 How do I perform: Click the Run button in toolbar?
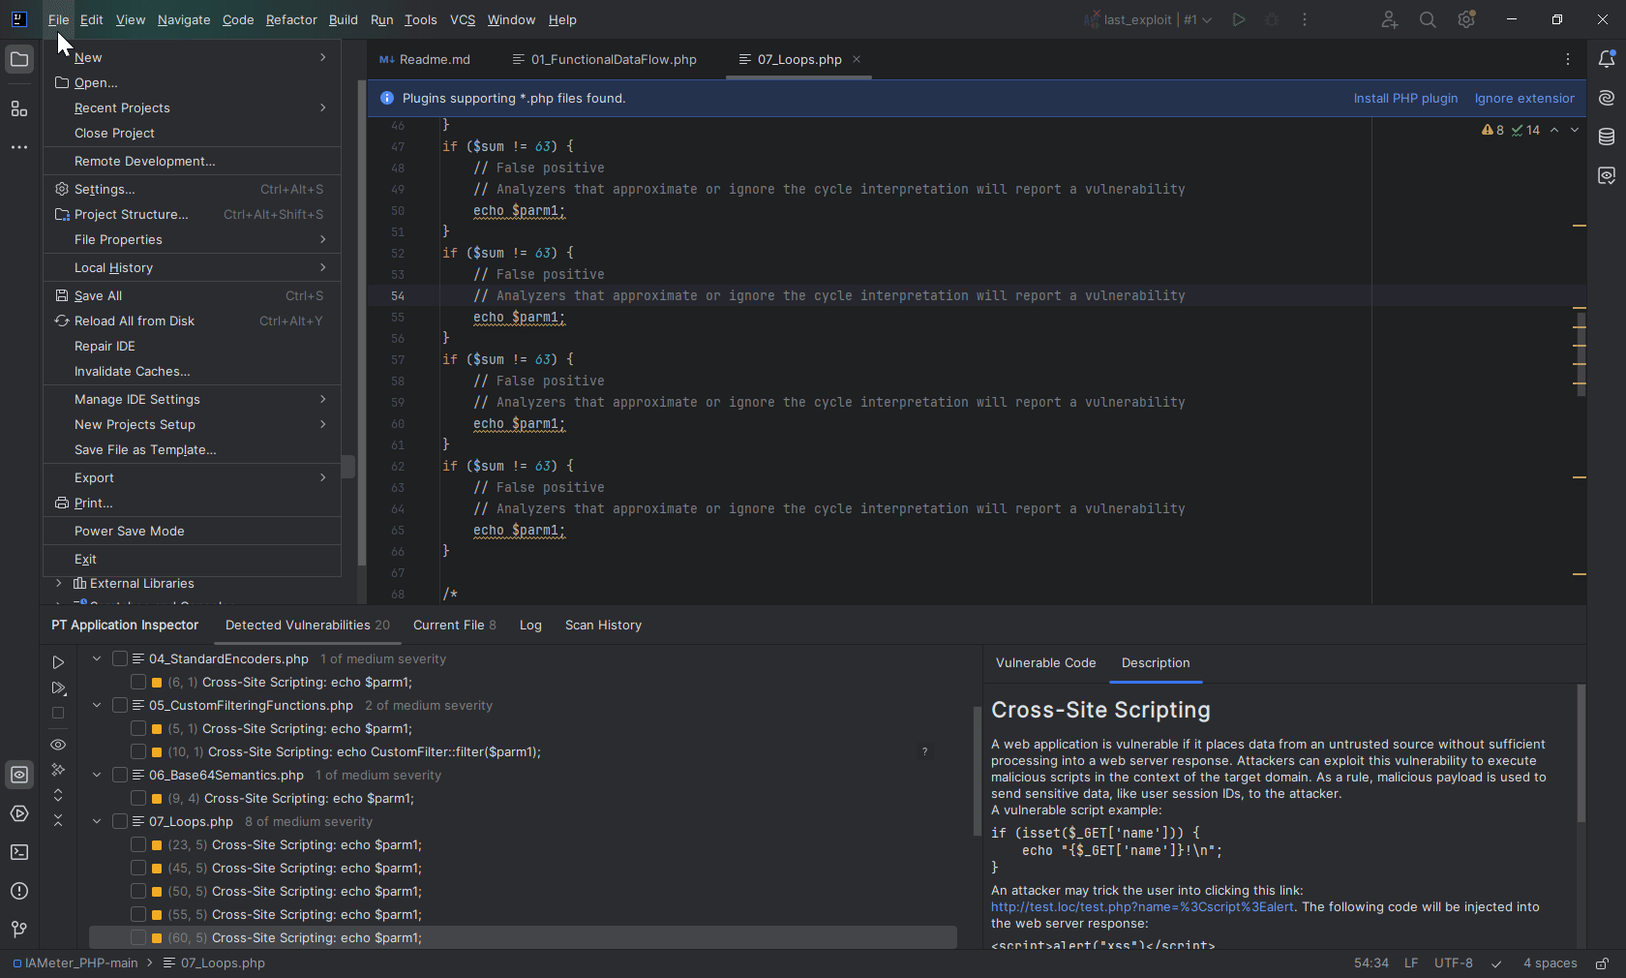(1239, 19)
